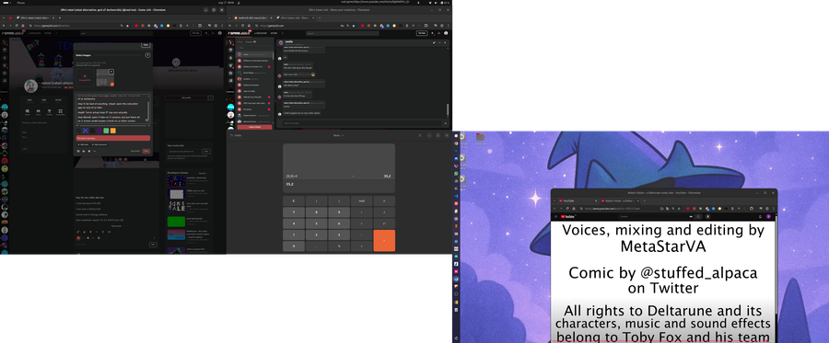Click the calculator Undo button

click(x=235, y=135)
